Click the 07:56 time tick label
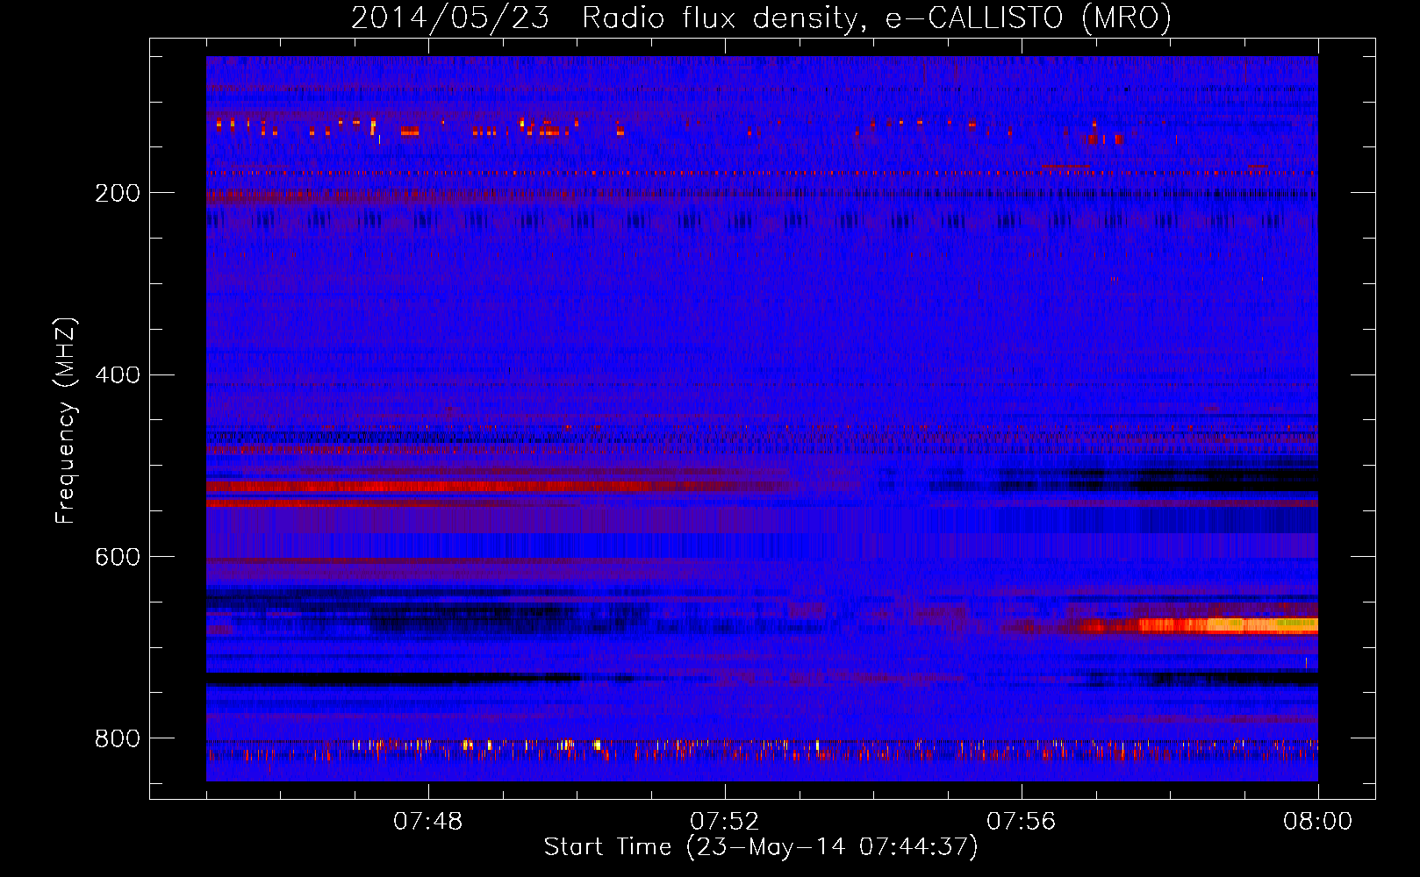The image size is (1420, 877). [x=1021, y=822]
